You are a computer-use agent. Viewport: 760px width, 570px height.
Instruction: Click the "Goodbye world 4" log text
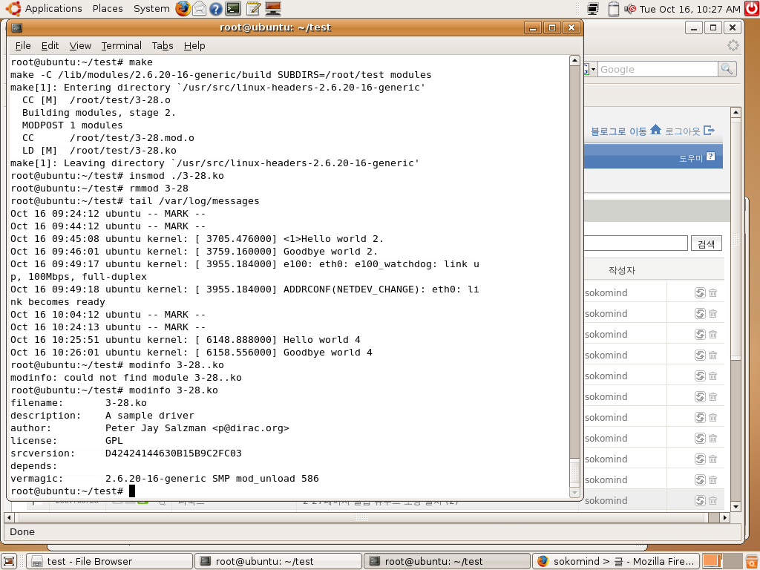[x=327, y=353]
